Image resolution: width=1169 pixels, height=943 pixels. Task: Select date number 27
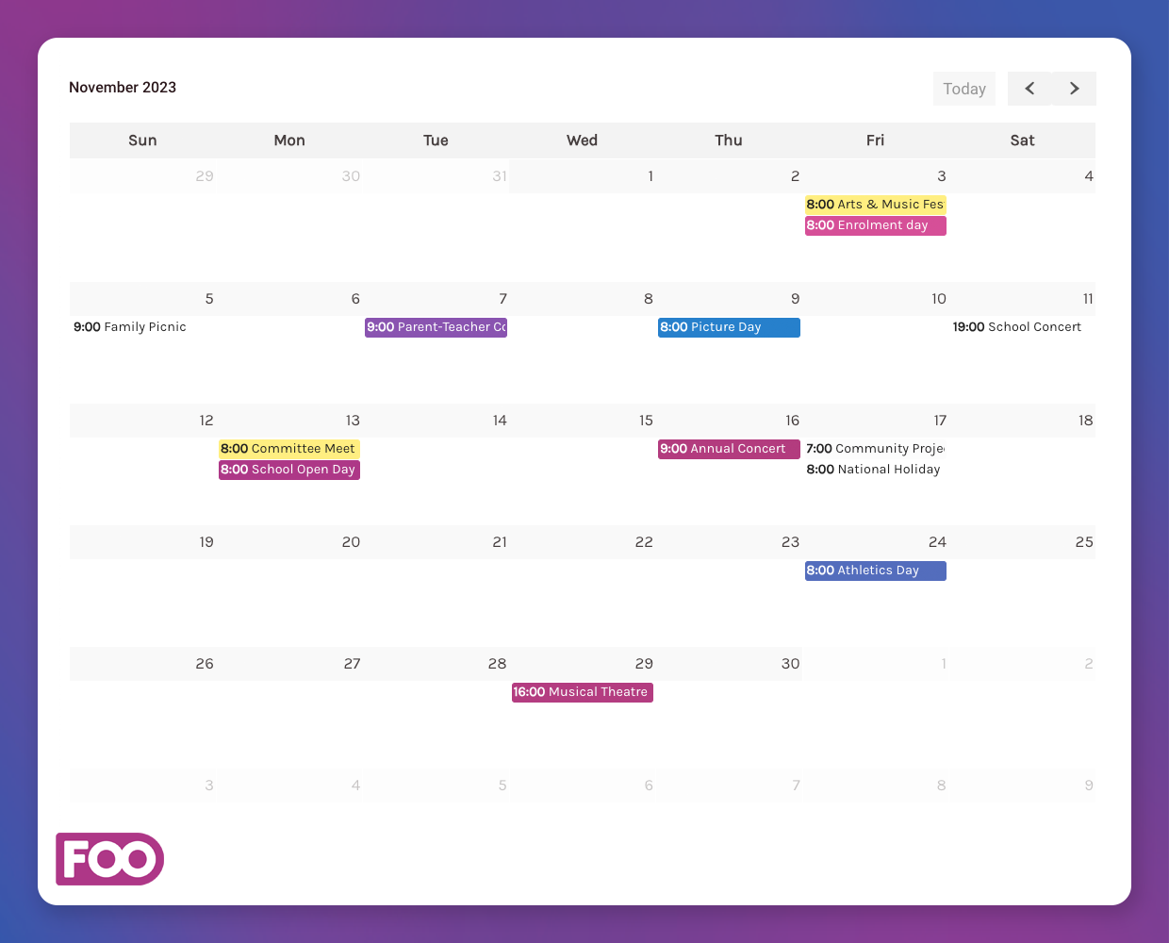[x=353, y=664]
